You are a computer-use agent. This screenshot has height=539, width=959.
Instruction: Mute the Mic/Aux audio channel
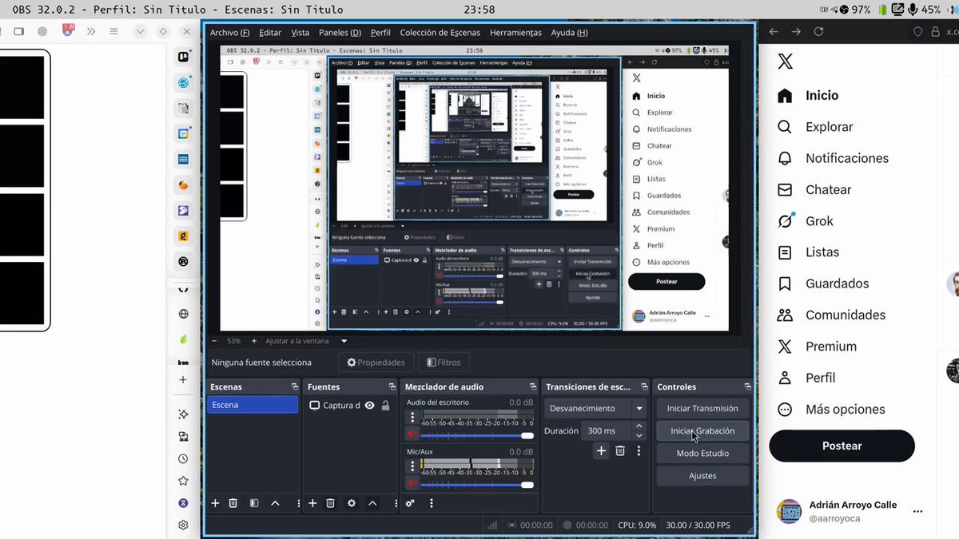(412, 484)
